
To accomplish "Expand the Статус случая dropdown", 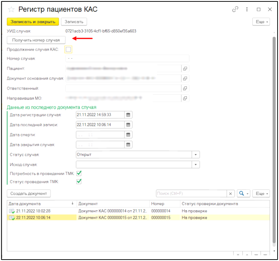I will pyautogui.click(x=196, y=154).
